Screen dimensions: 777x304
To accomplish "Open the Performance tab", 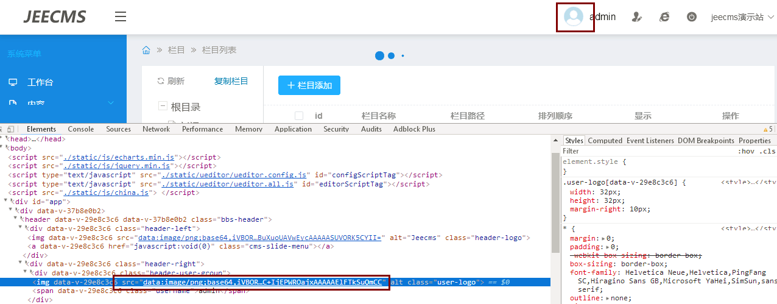I will pyautogui.click(x=203, y=129).
